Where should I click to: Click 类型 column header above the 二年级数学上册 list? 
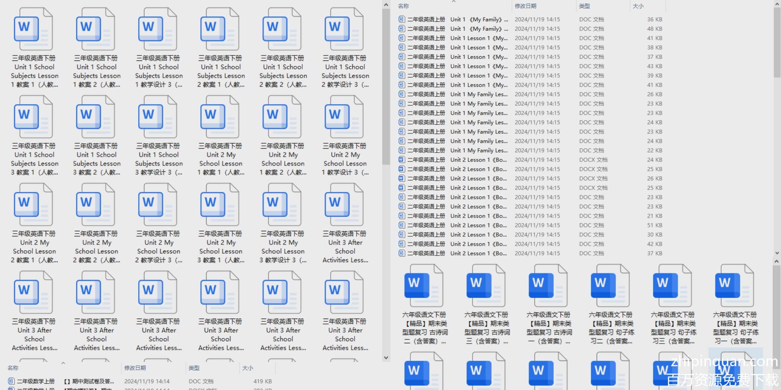click(194, 368)
